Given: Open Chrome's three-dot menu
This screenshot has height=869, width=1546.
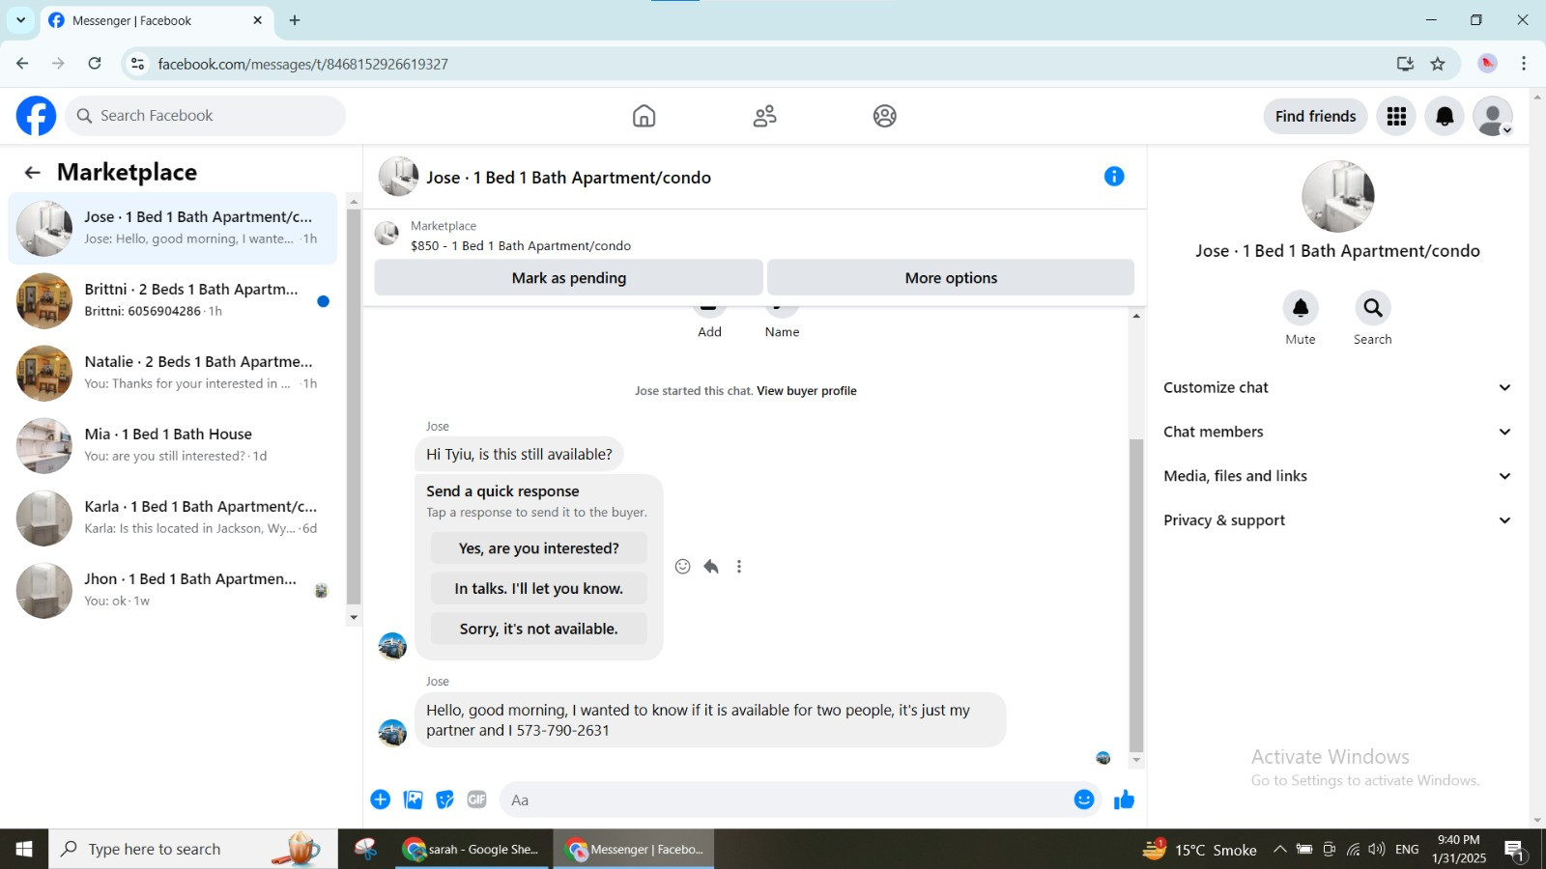Looking at the screenshot, I should click(x=1524, y=64).
